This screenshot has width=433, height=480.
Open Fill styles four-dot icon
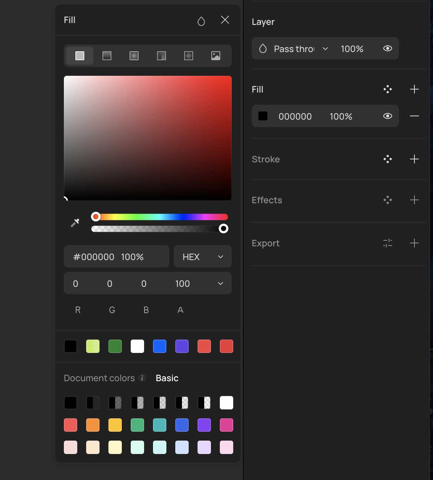pos(388,89)
